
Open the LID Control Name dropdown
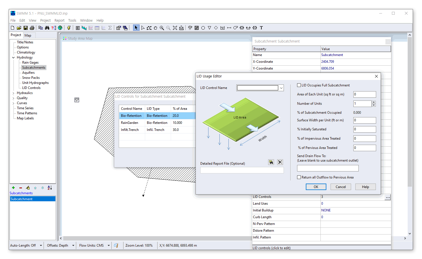point(281,88)
